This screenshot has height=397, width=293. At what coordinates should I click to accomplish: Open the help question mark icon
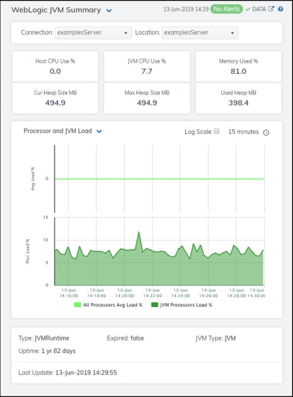point(280,9)
